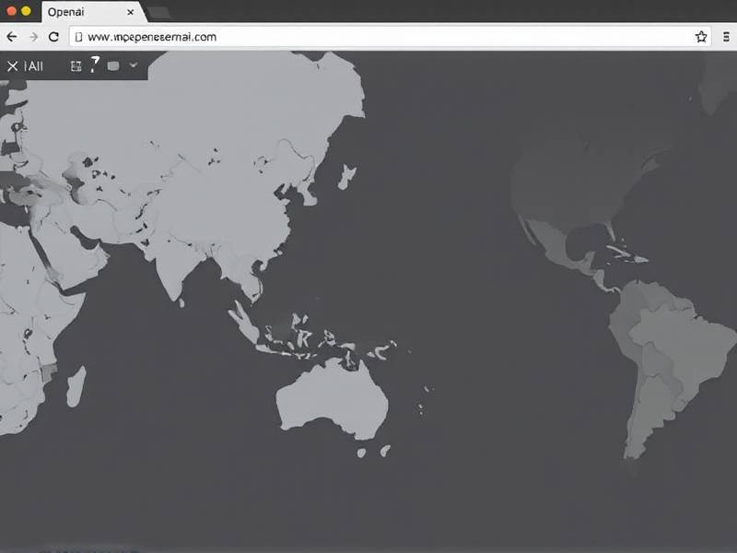
Task: Close the Openai tab
Action: pos(131,12)
